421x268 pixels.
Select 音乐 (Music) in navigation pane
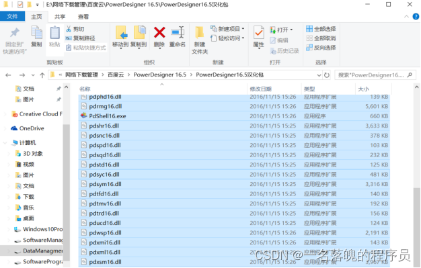click(x=25, y=208)
